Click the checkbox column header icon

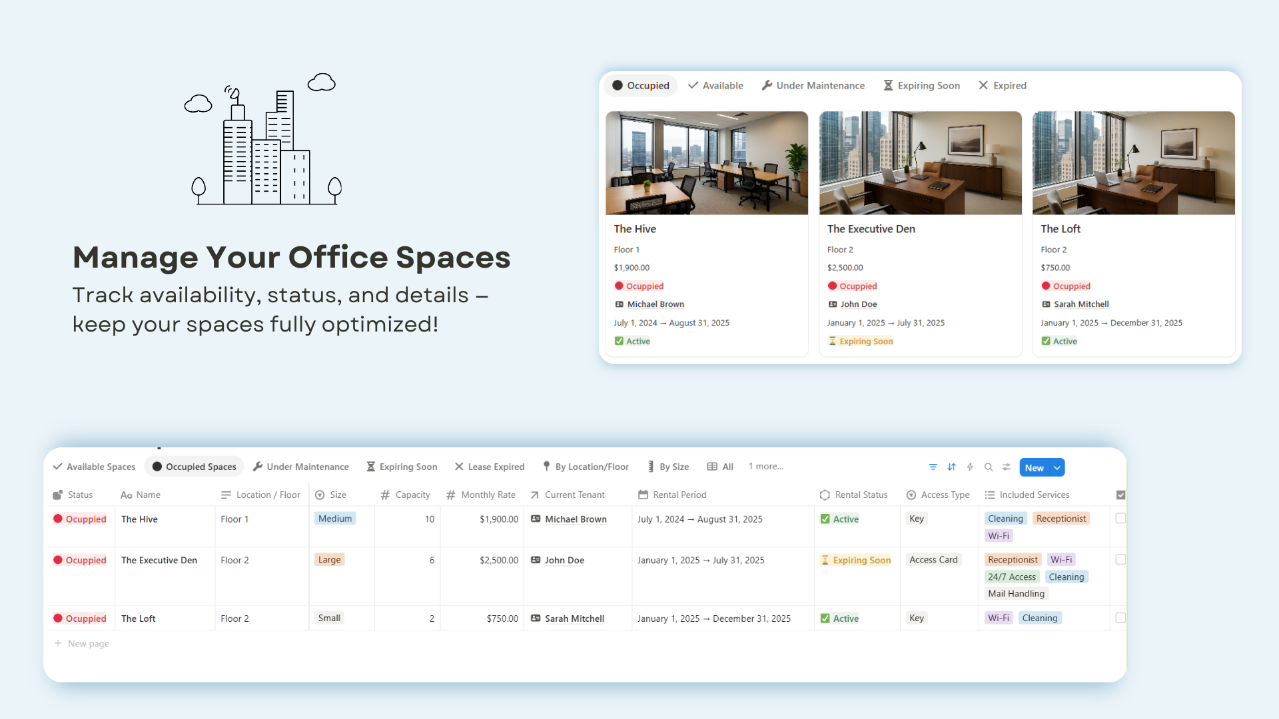coord(1120,495)
